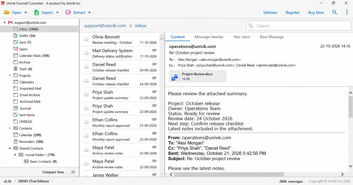Click the message body vertical scrollbar thumb
353x185 pixels.
pos(351,107)
